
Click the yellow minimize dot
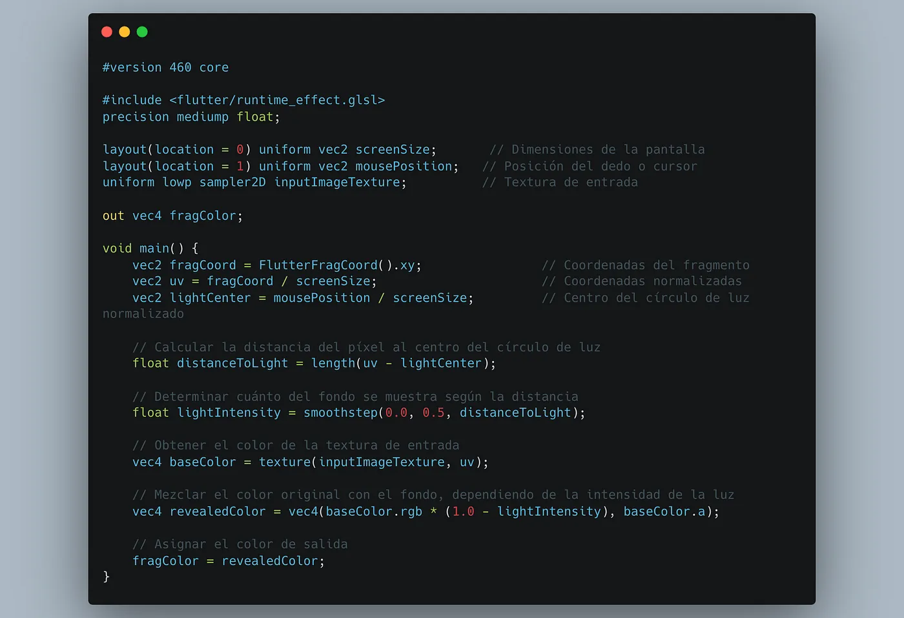[125, 32]
